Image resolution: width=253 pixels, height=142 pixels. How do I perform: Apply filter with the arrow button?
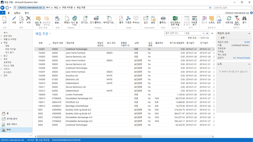pyautogui.click(x=207, y=33)
